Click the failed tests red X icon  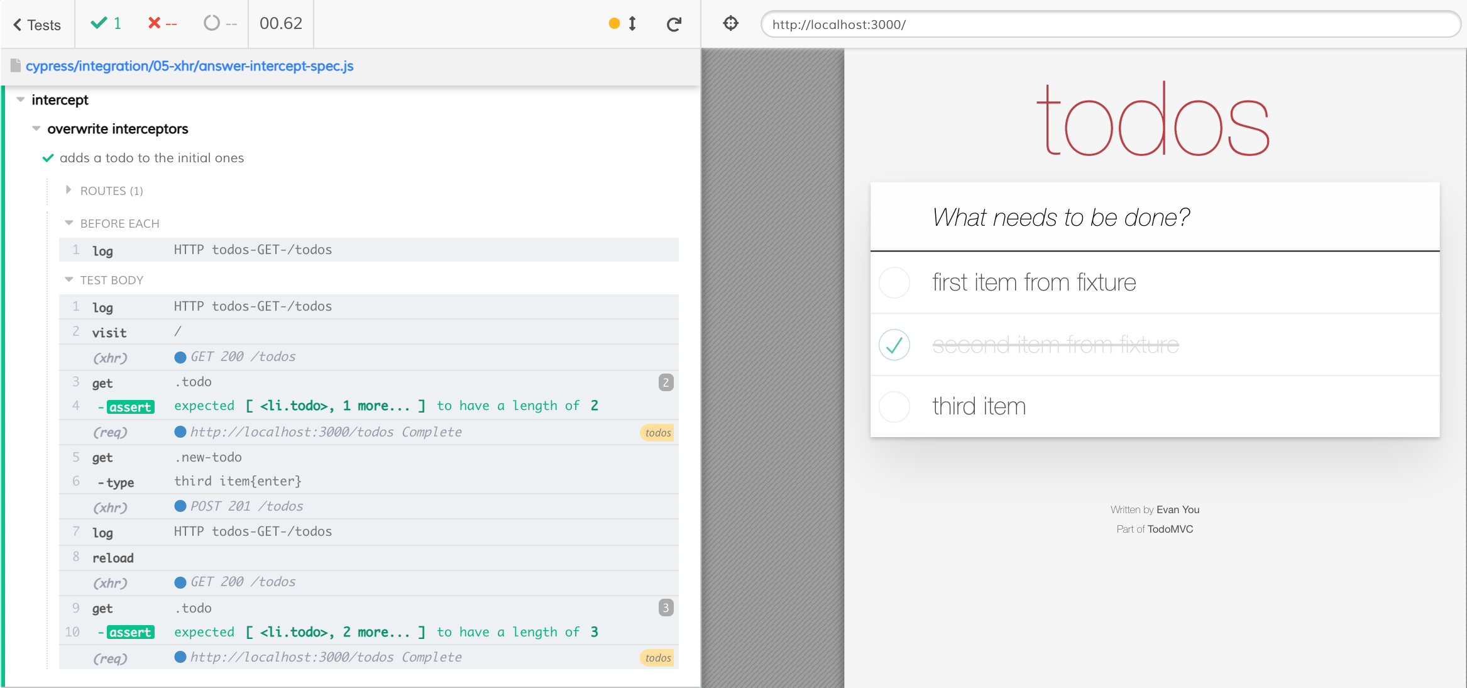coord(154,23)
